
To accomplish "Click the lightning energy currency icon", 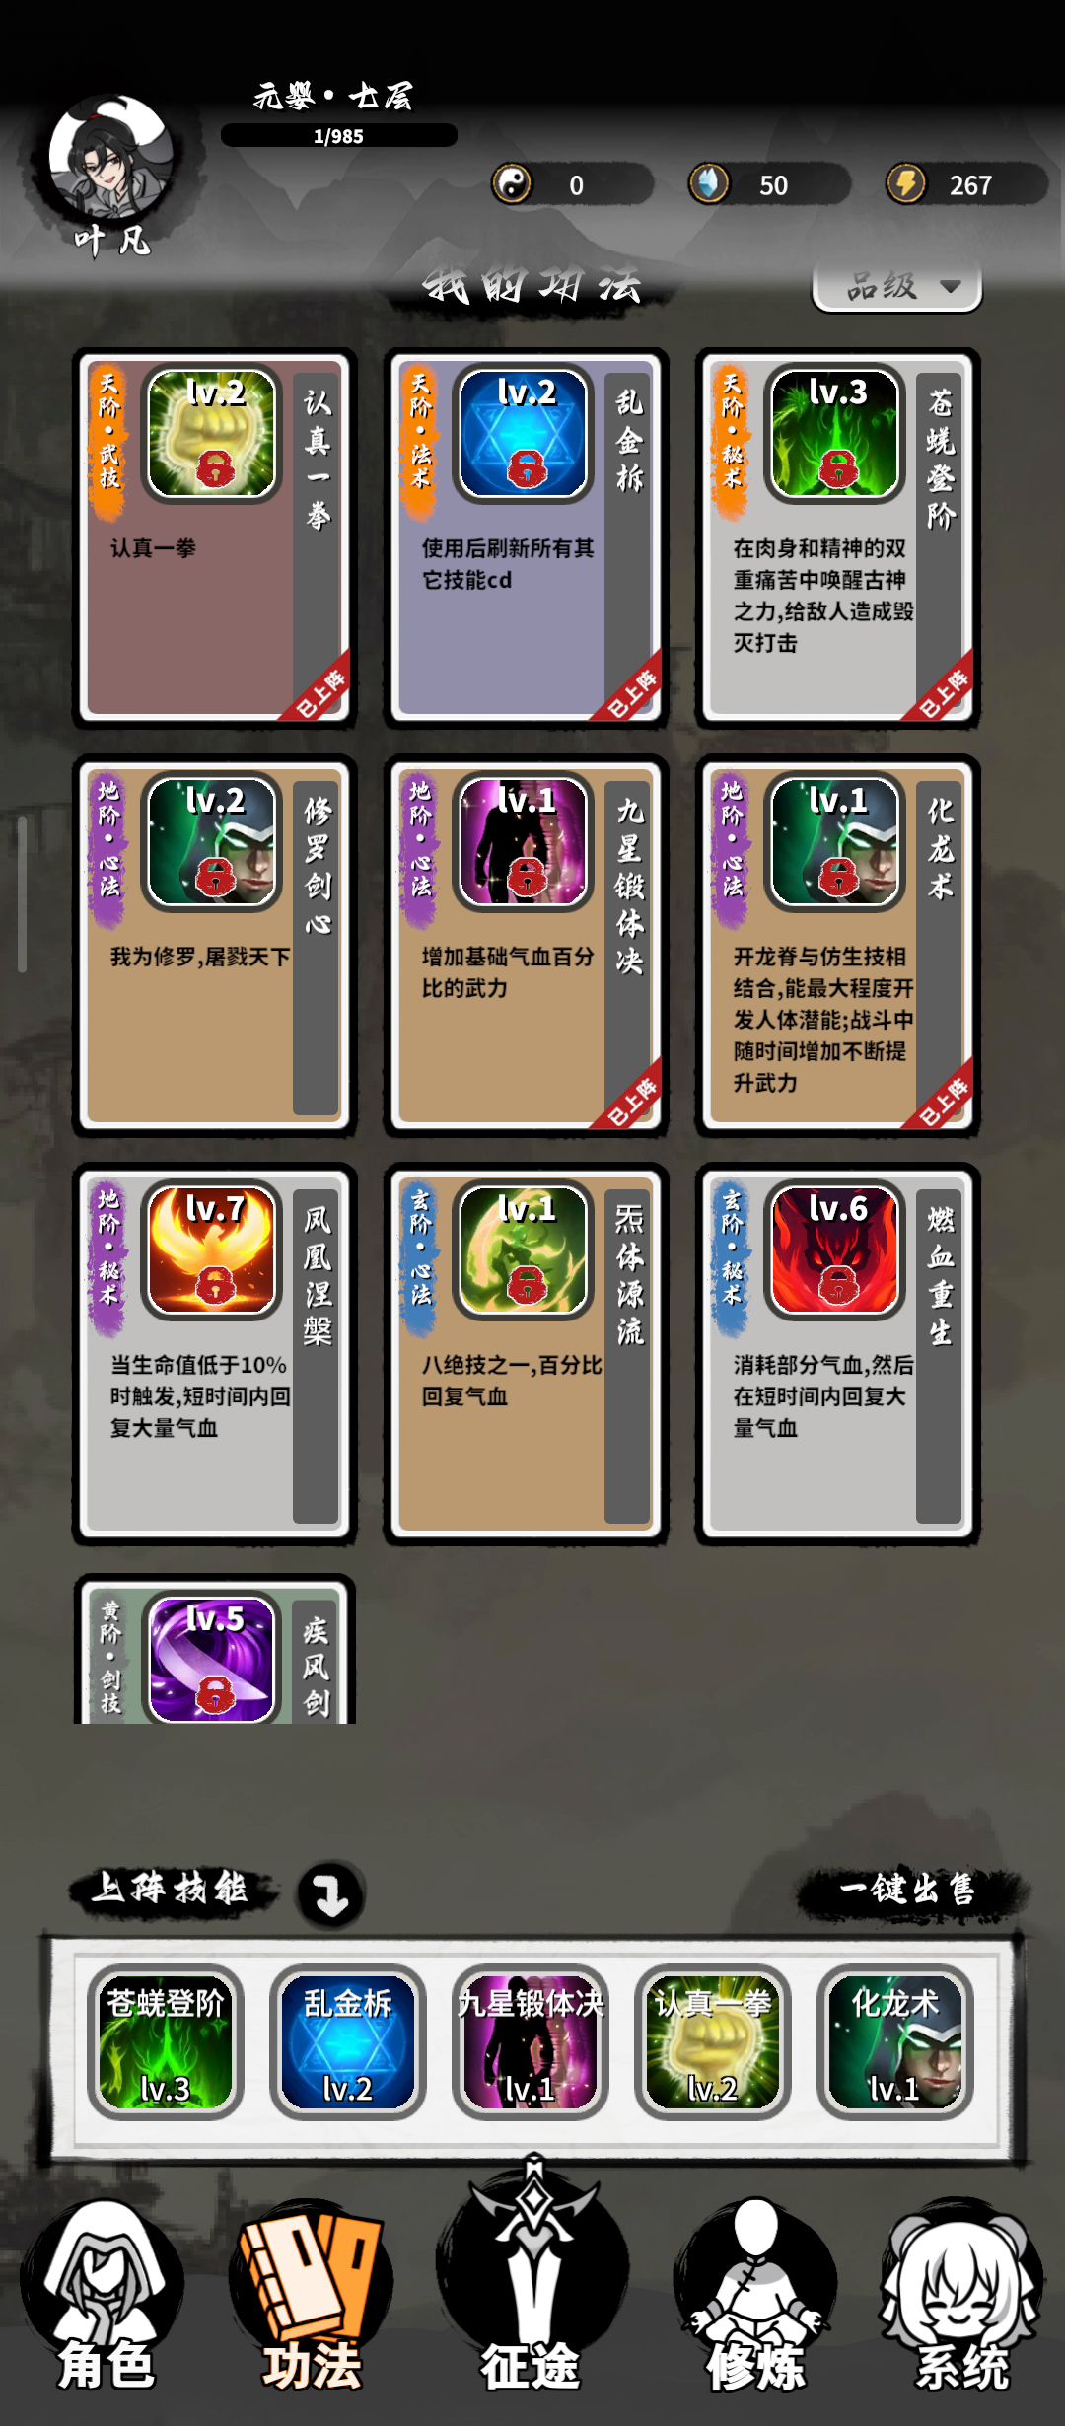I will coord(906,183).
